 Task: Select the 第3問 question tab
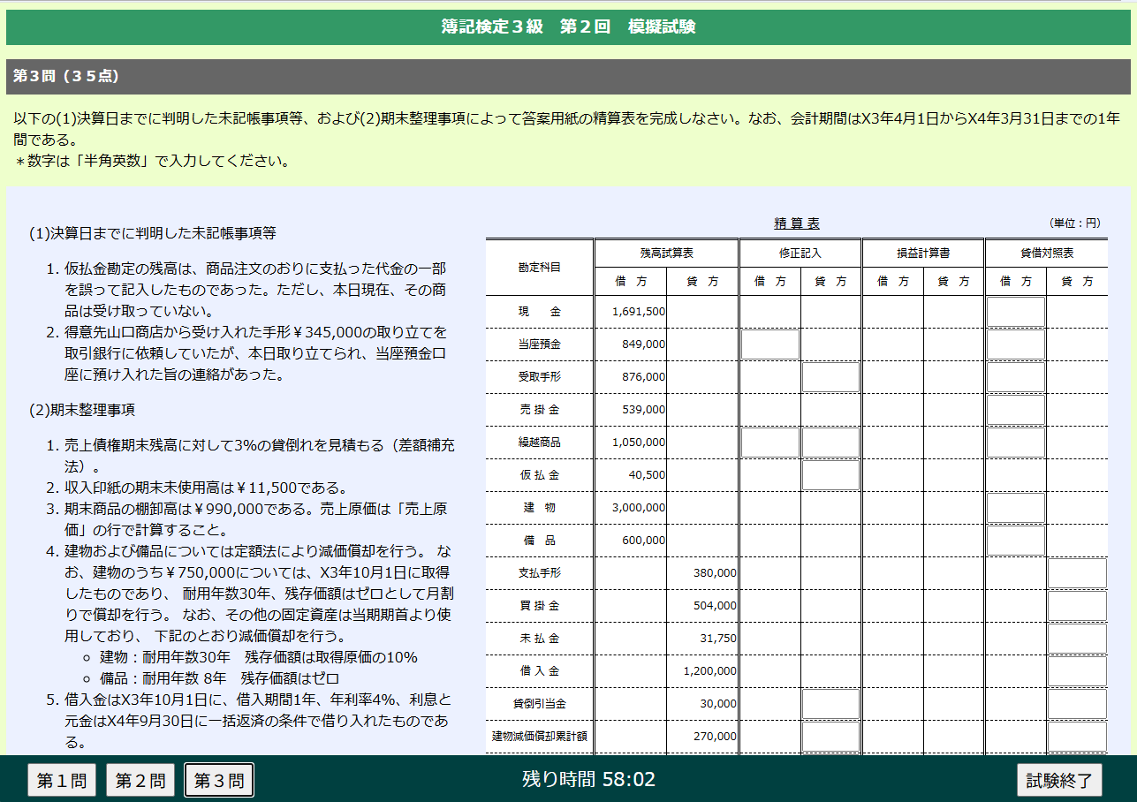218,780
